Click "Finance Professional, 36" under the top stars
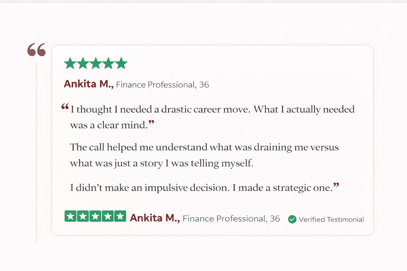The height and width of the screenshot is (271, 407). pyautogui.click(x=162, y=85)
